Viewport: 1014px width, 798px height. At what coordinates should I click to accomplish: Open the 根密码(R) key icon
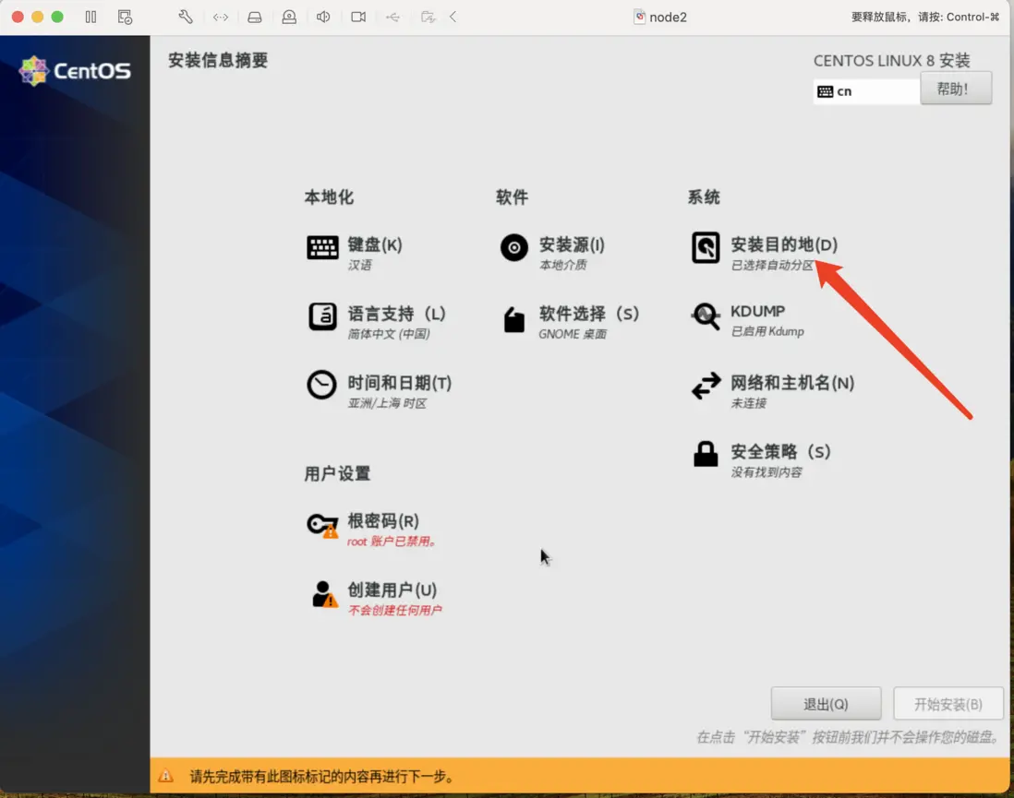click(x=322, y=525)
